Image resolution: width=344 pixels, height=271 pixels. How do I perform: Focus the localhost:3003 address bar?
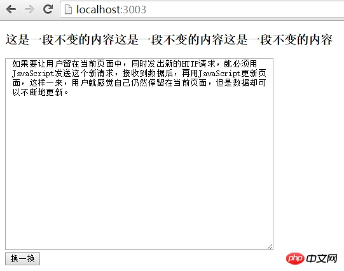(202, 10)
